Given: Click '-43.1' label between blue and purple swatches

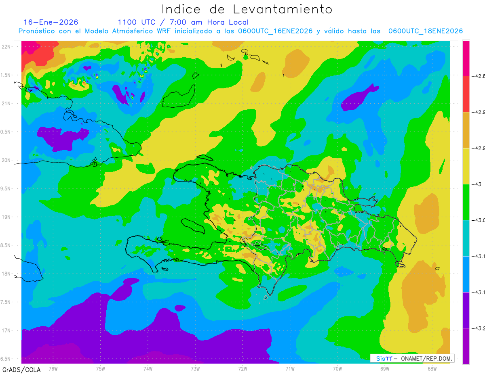Looking at the screenshot, I should pos(479,292).
